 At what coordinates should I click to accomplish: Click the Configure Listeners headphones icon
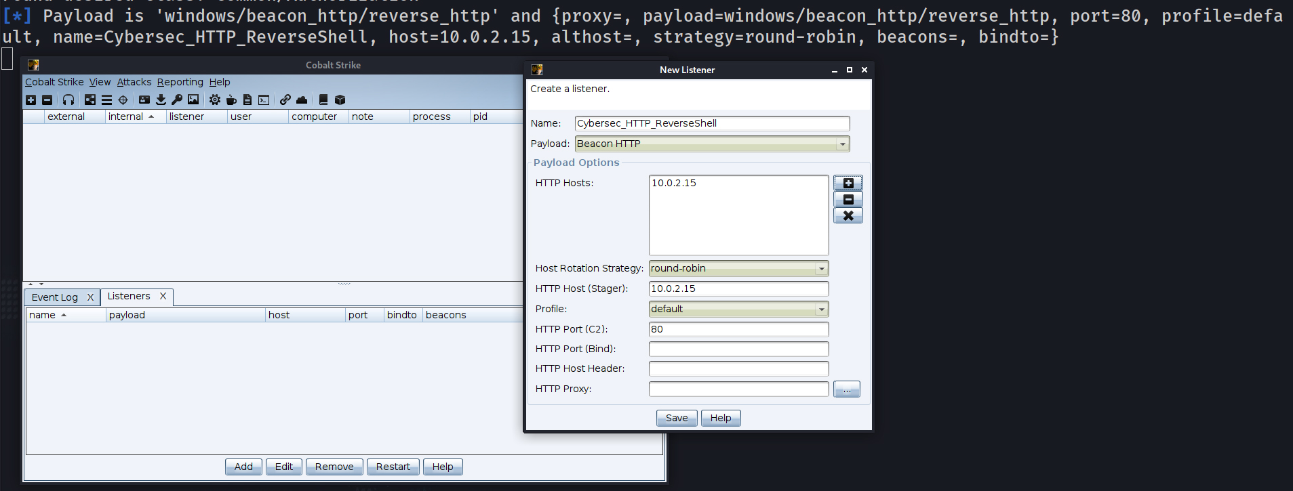[x=68, y=100]
